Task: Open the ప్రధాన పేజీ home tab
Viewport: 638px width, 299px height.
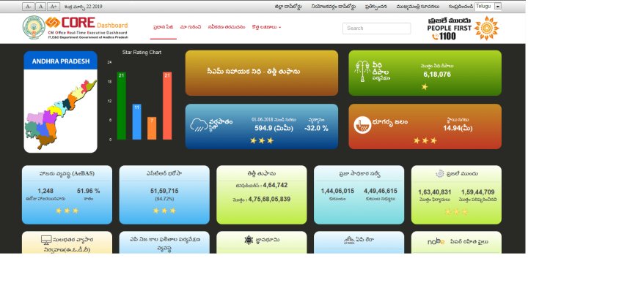Action: click(163, 27)
